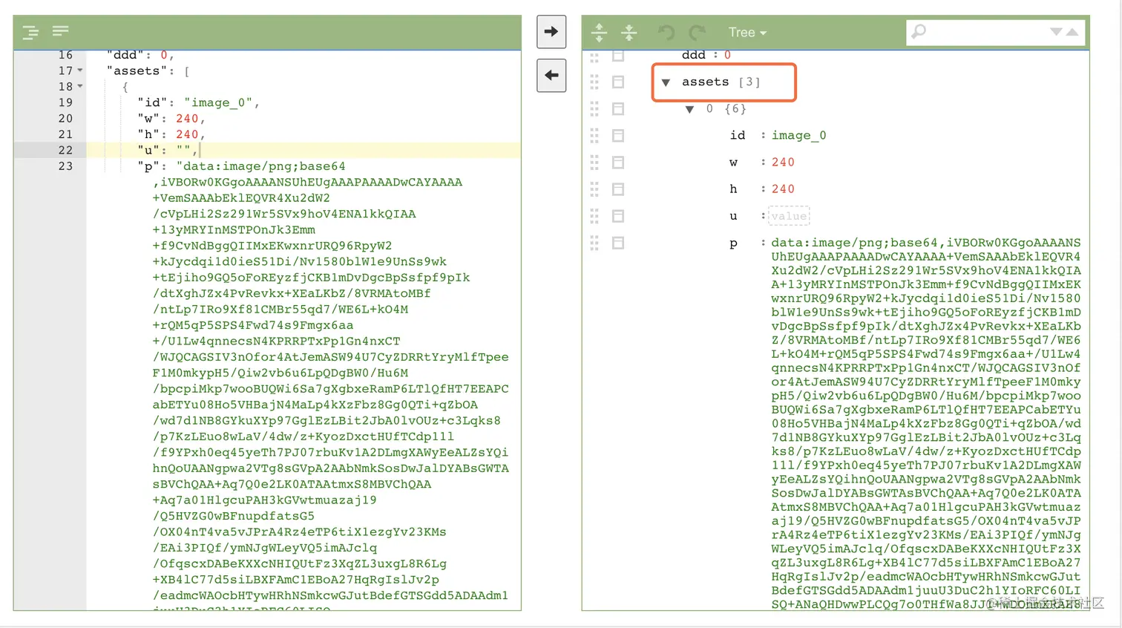Open the Tree mode dropdown

pyautogui.click(x=747, y=32)
